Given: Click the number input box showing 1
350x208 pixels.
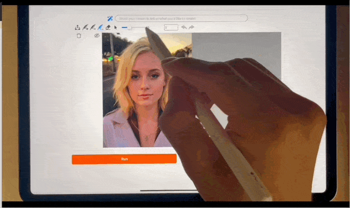Looking at the screenshot, I should click(x=171, y=27).
